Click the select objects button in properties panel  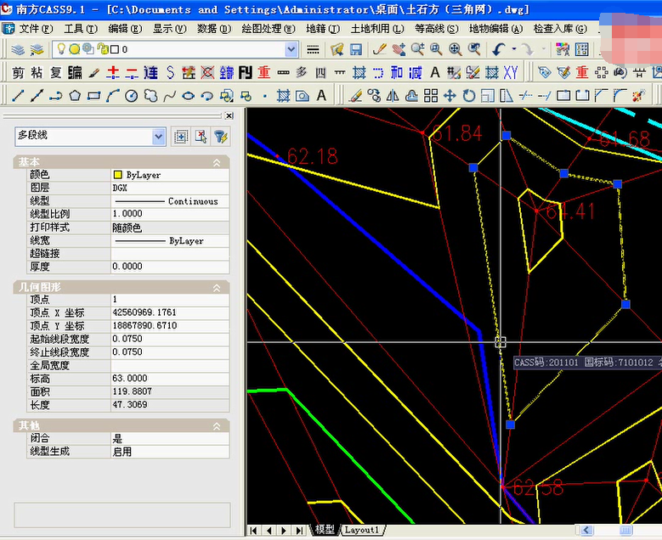(201, 137)
